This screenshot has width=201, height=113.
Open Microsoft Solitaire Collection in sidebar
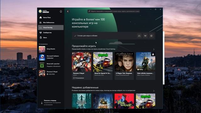coord(51,57)
